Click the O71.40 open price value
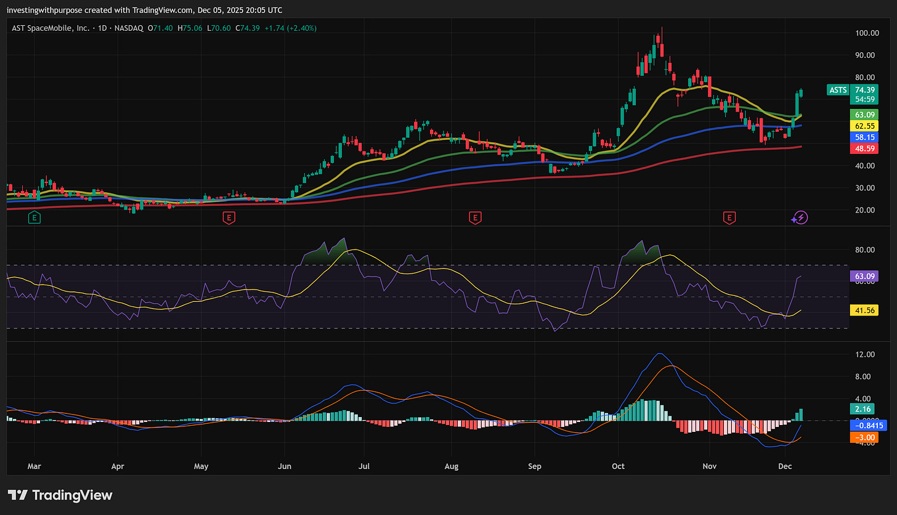 pyautogui.click(x=161, y=28)
